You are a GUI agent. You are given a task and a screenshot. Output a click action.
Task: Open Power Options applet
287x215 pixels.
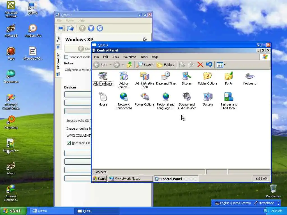(x=145, y=99)
